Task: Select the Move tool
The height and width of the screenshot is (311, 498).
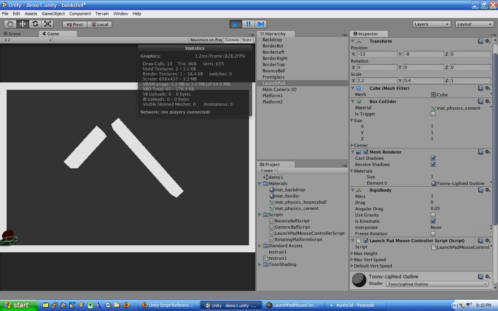Action: pyautogui.click(x=23, y=24)
